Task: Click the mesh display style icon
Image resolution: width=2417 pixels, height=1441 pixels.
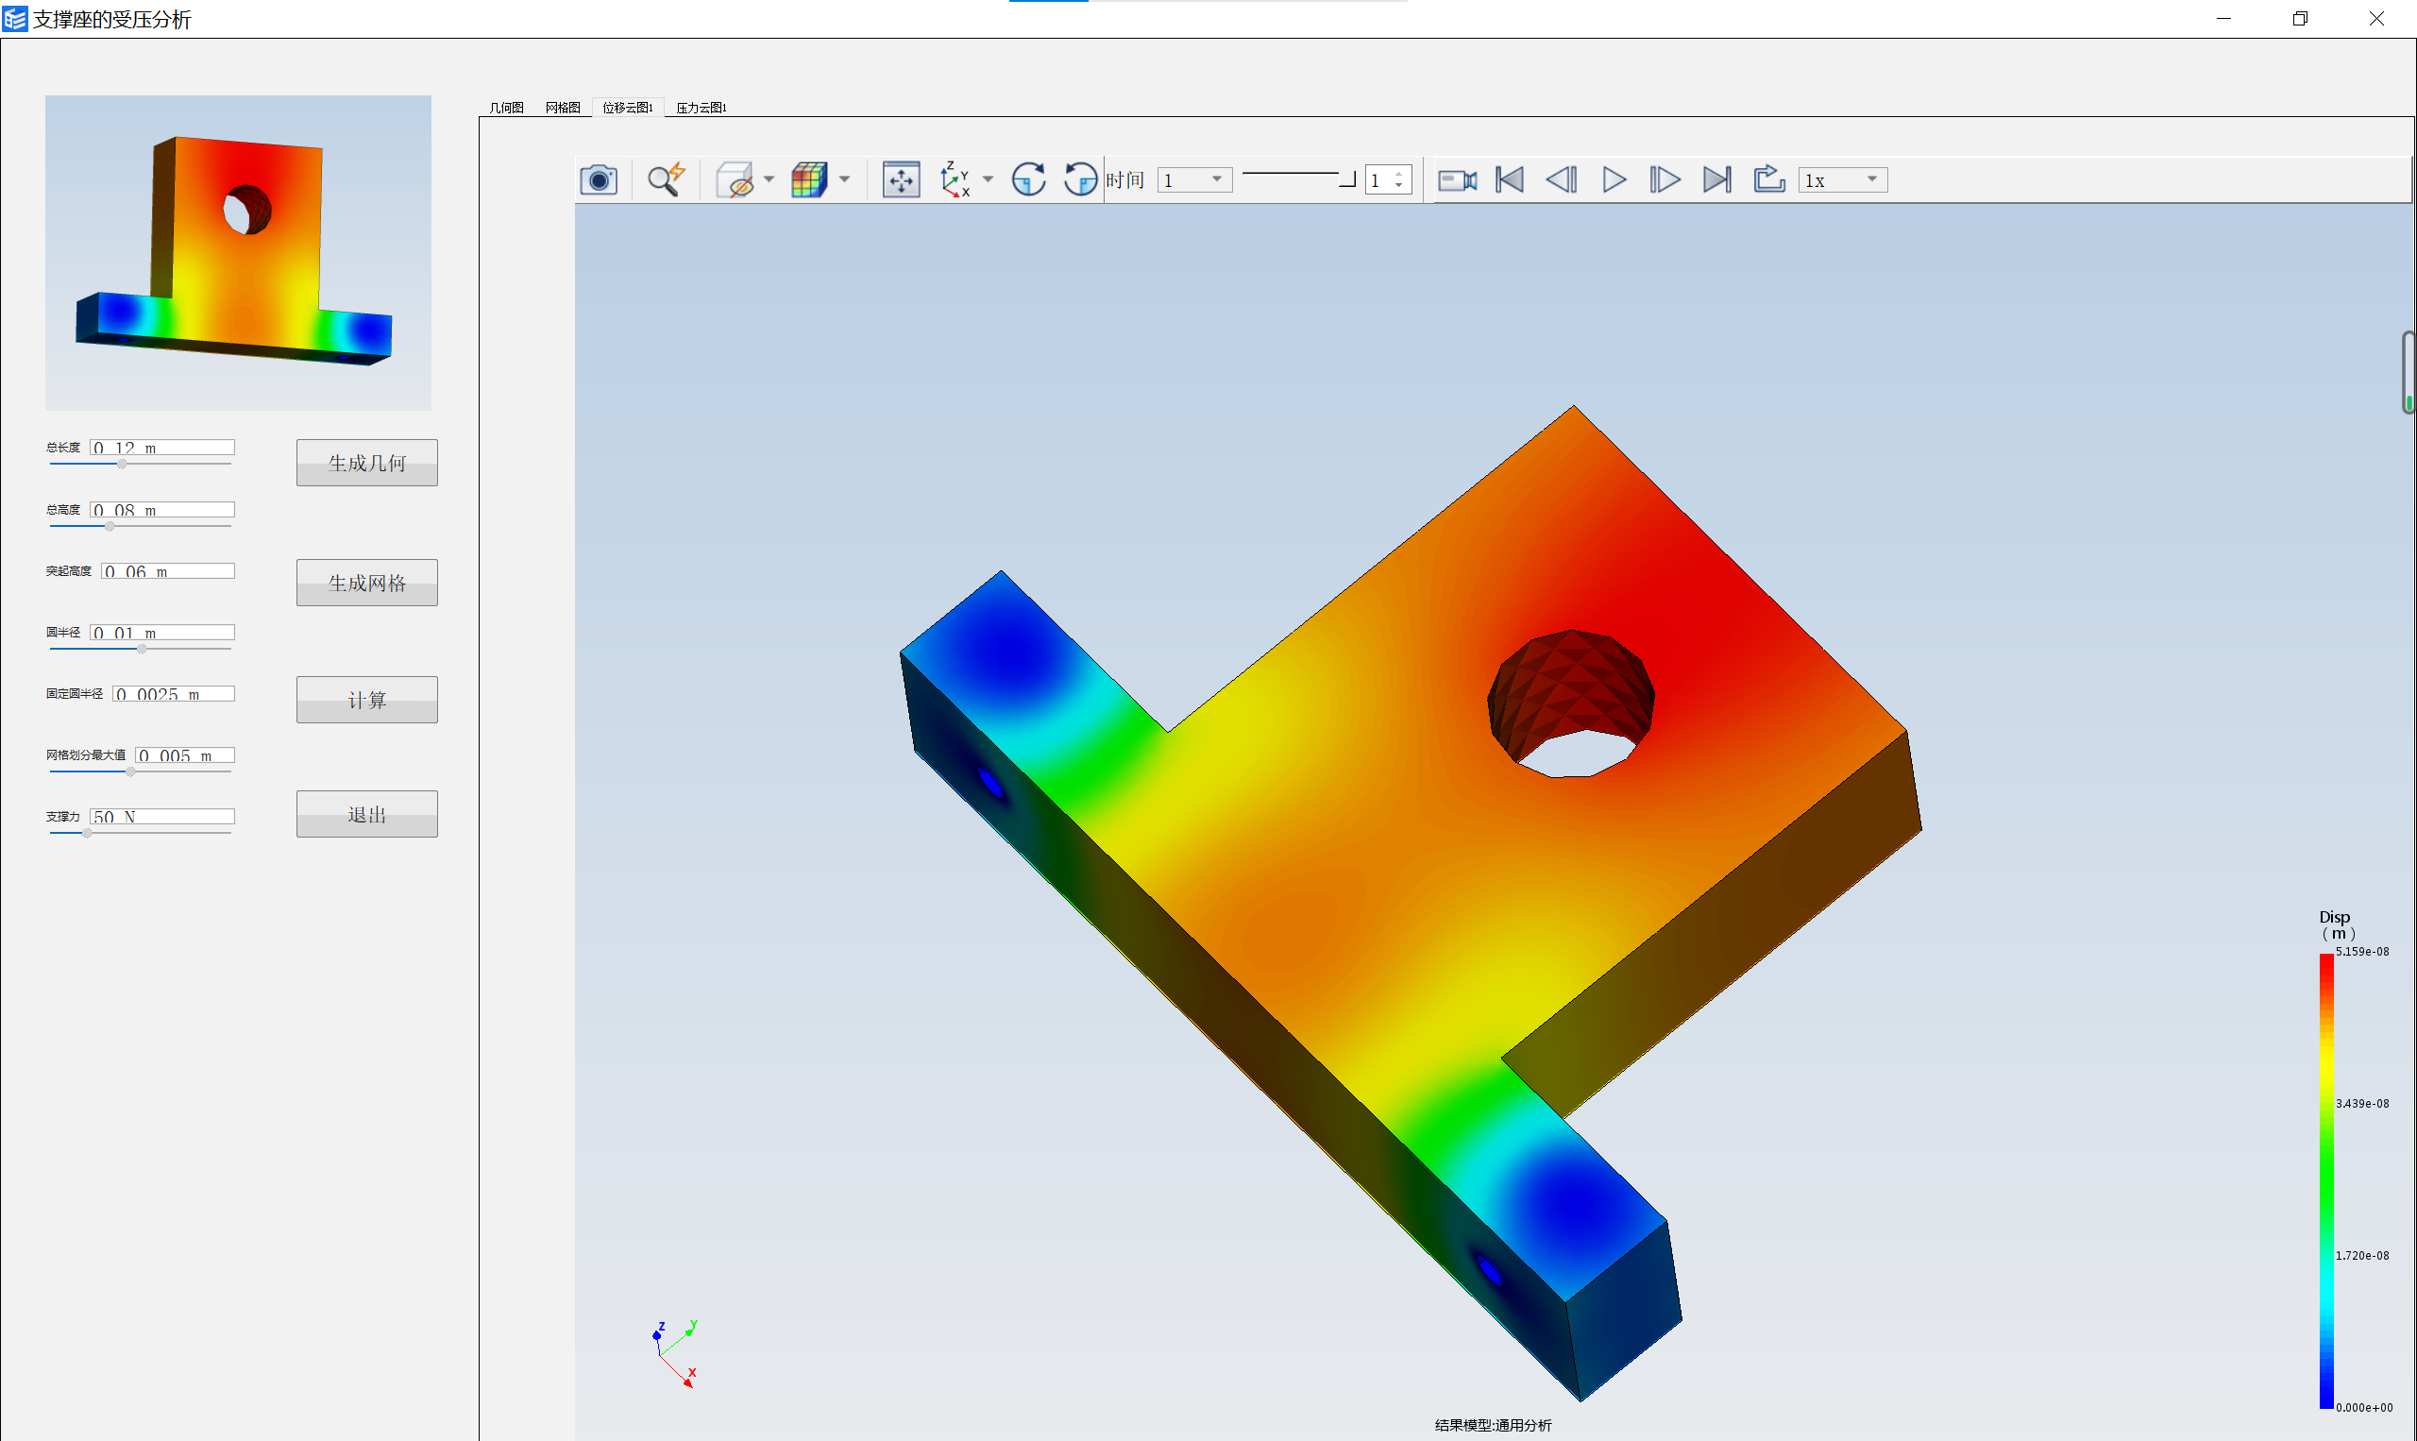Action: 811,180
